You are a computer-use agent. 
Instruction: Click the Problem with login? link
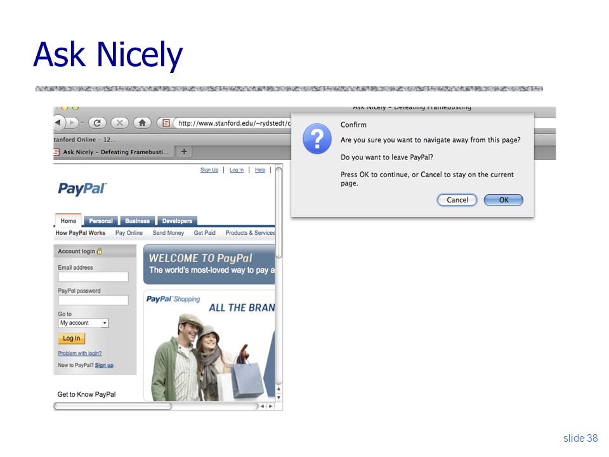80,354
